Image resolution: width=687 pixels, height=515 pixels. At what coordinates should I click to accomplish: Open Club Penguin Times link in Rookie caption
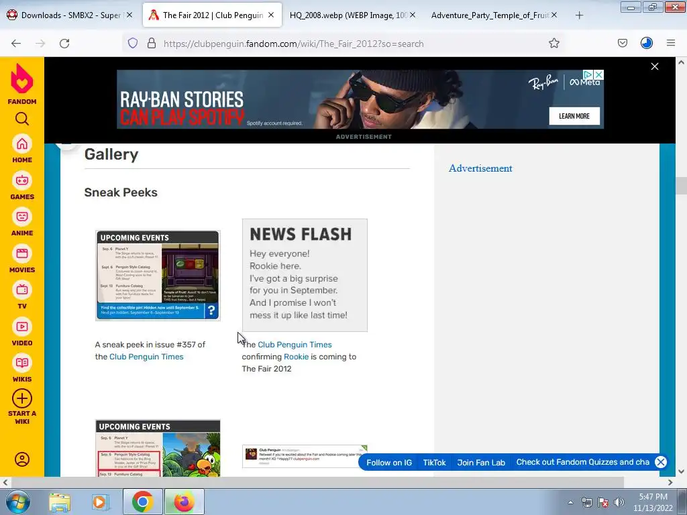point(295,345)
